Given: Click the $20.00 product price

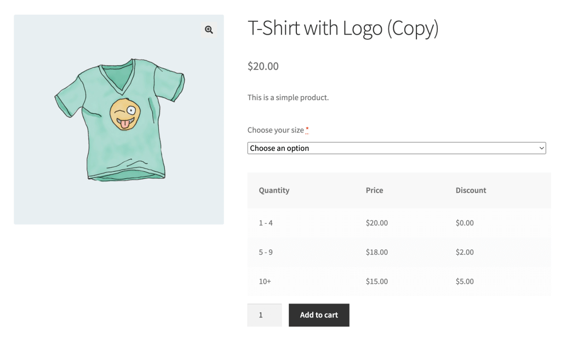Looking at the screenshot, I should pyautogui.click(x=262, y=66).
